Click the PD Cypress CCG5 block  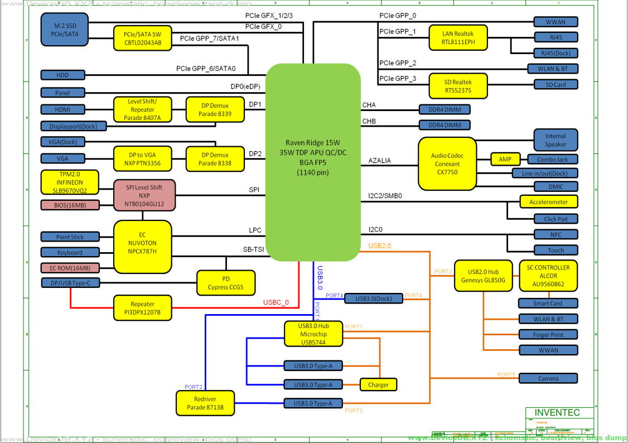[226, 283]
